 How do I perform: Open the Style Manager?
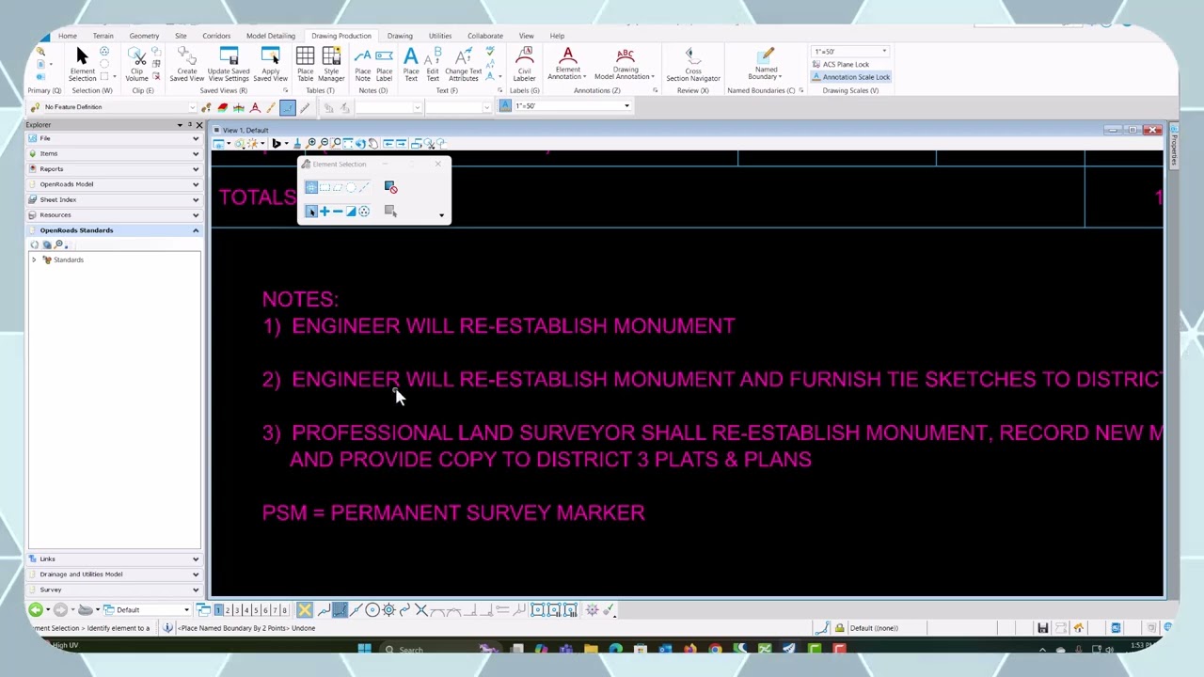[331, 64]
